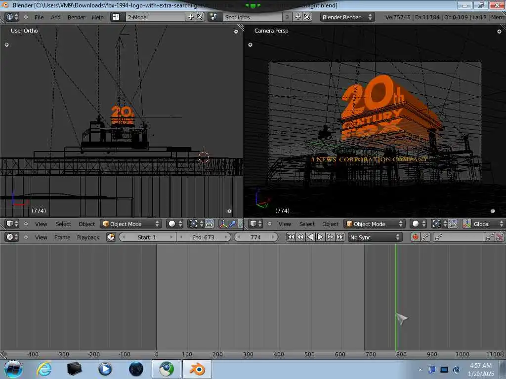Open the Add menu
The width and height of the screenshot is (506, 379).
click(55, 17)
